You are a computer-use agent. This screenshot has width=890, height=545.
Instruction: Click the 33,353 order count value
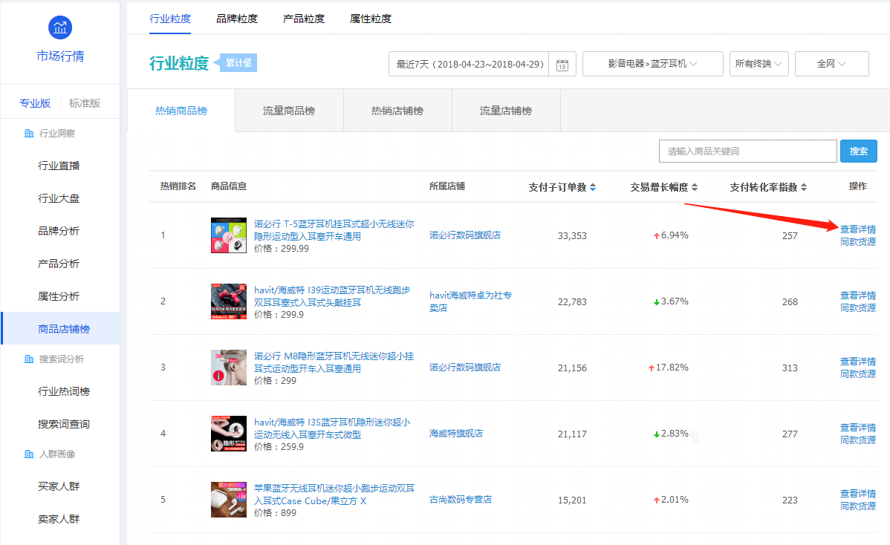(x=572, y=235)
